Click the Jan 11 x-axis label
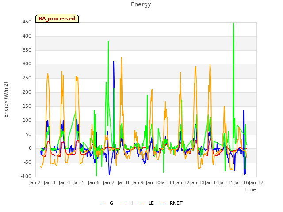Image resolution: width=283 pixels, height=212 pixels. (x=167, y=182)
